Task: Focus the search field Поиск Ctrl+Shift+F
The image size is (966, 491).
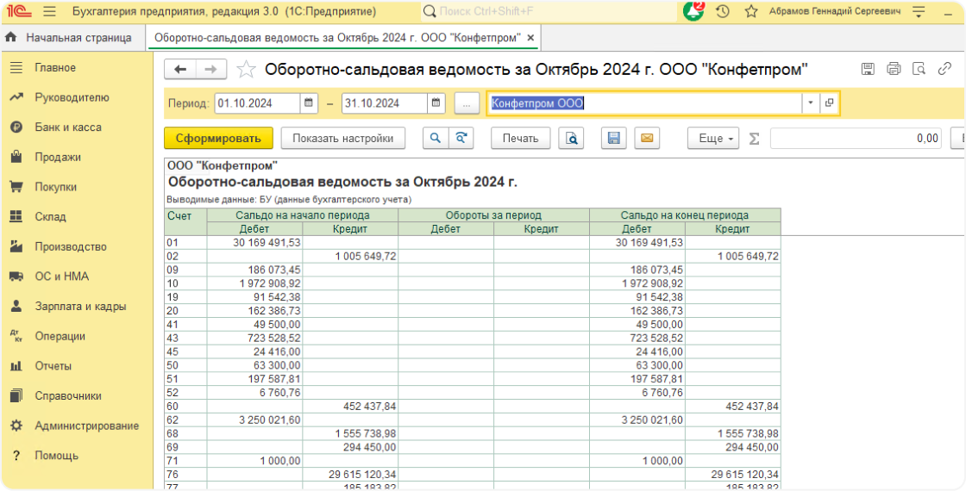Action: (549, 12)
